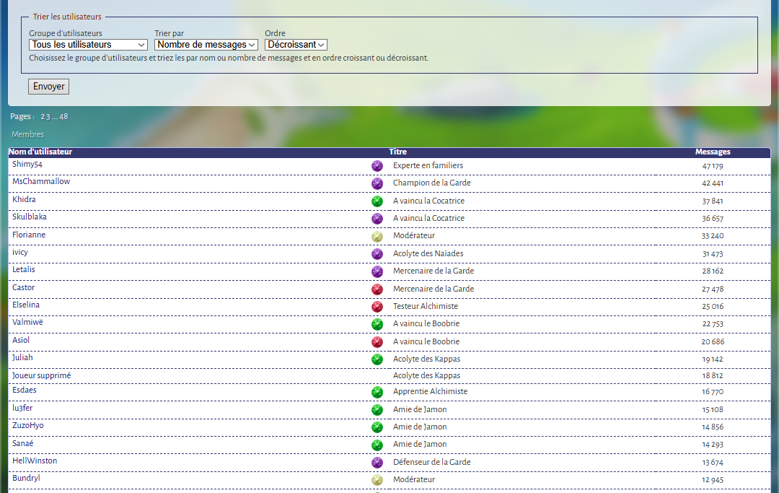Open Skulblaka's profile link
The height and width of the screenshot is (493, 779).
coord(30,217)
